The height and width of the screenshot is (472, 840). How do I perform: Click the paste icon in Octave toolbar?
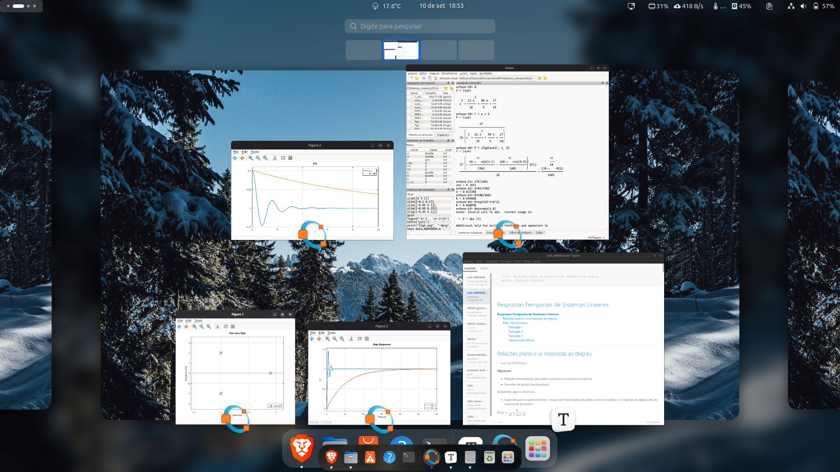430,79
